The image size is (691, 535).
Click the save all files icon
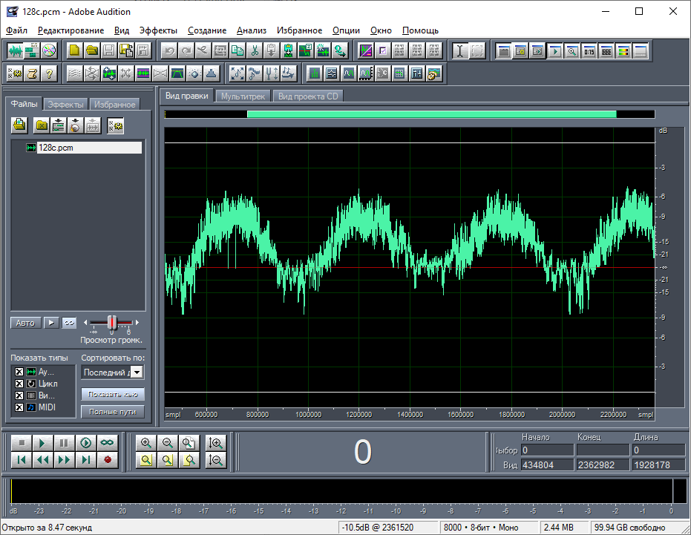tap(126, 50)
